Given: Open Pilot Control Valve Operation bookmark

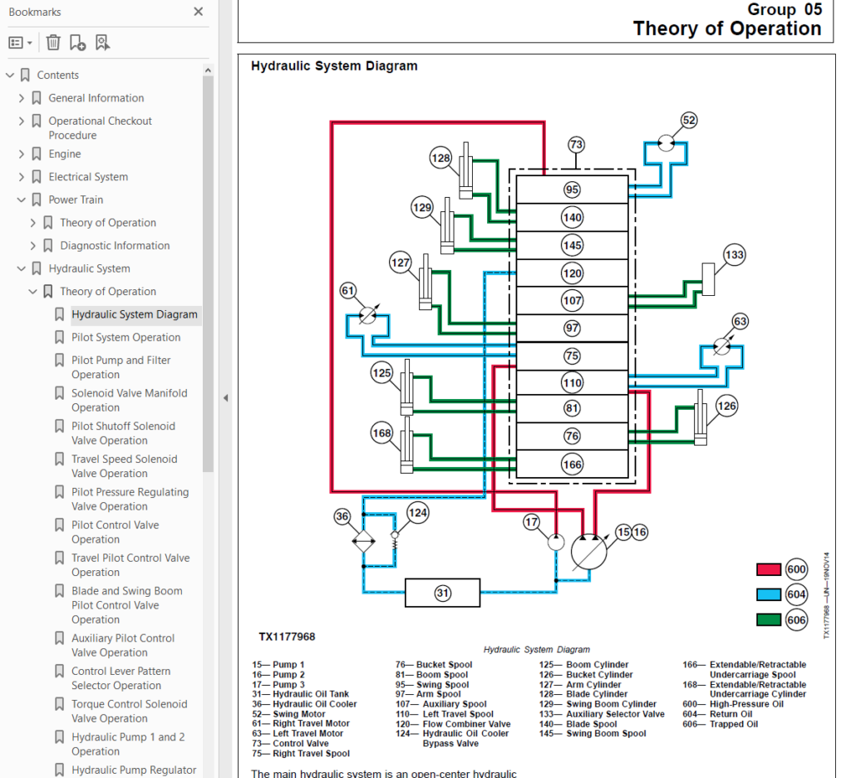Looking at the screenshot, I should 115,532.
